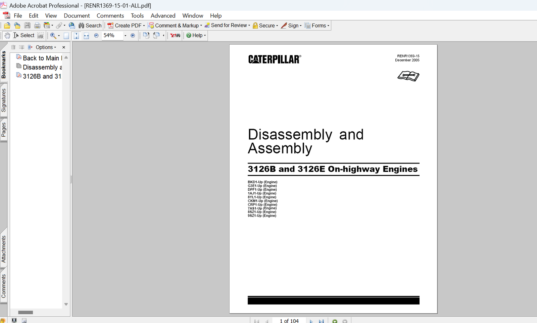Switch to the Comments side tab
This screenshot has width=537, height=323.
[4, 286]
